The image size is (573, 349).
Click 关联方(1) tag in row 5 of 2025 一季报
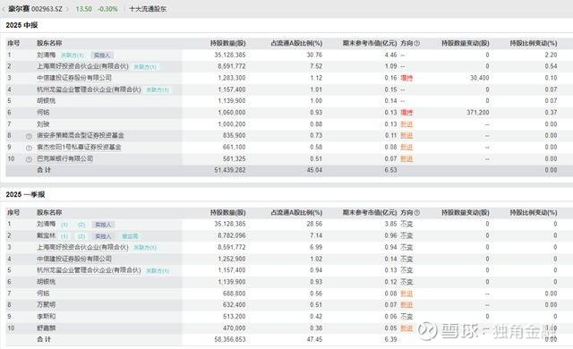158,270
